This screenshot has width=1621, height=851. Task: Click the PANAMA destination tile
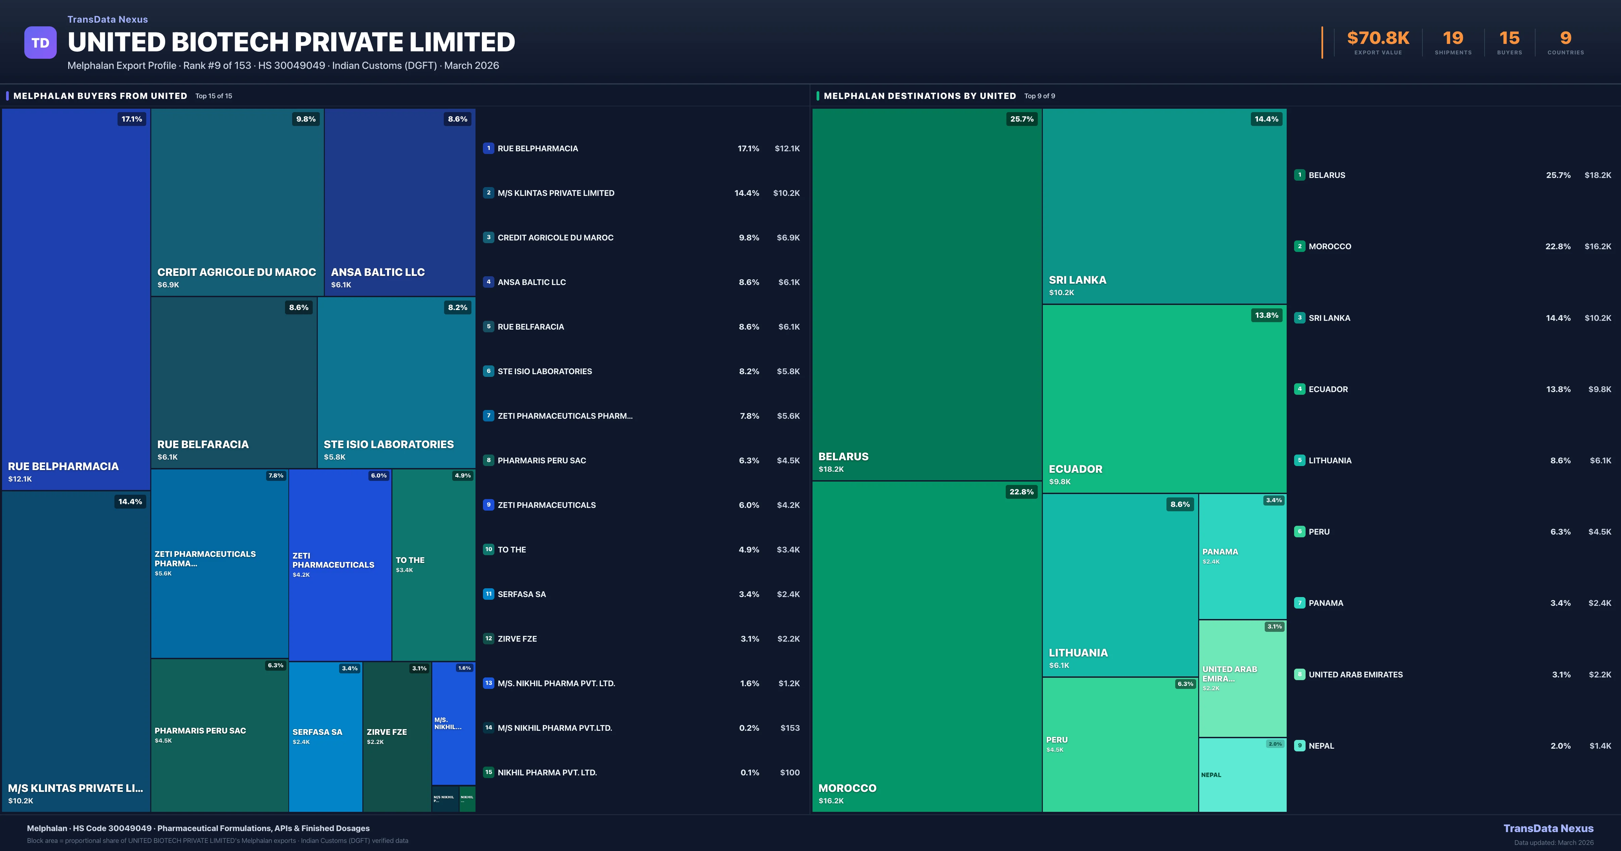[x=1242, y=556]
